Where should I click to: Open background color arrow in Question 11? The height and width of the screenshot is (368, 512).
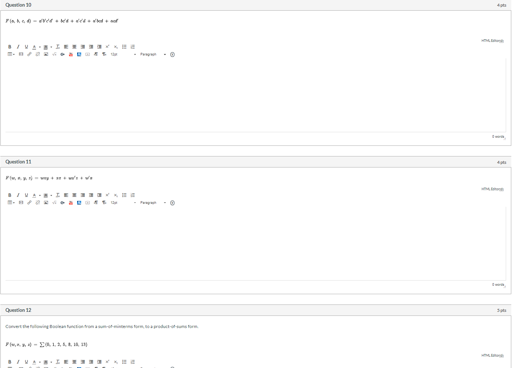51,195
